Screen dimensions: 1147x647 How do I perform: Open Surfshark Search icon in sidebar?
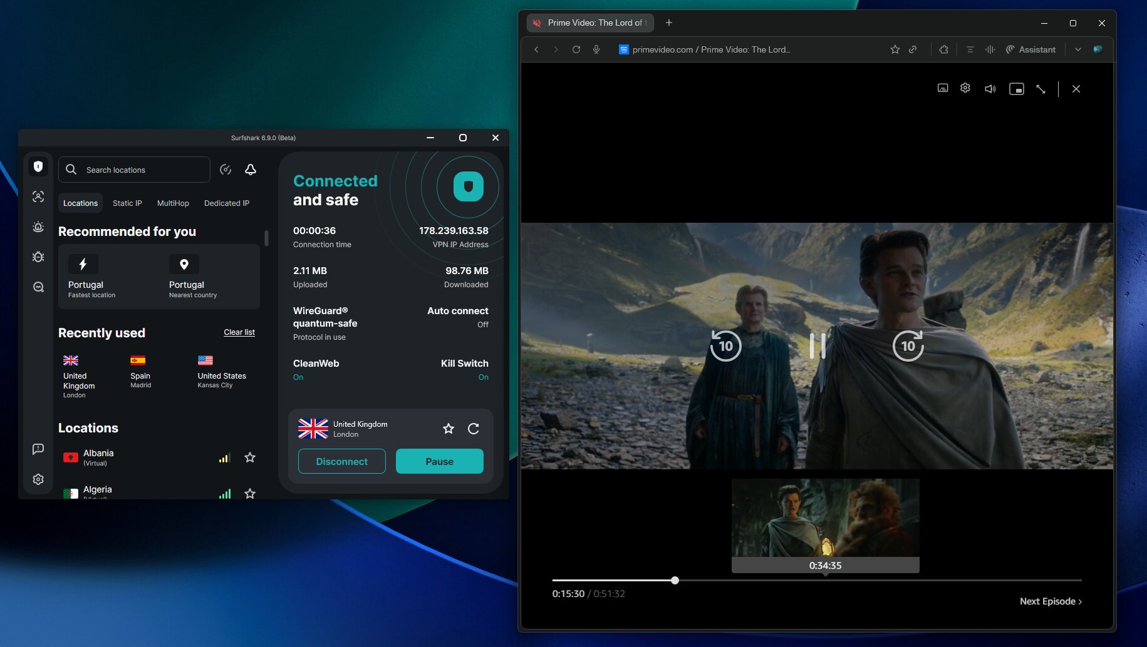click(x=38, y=287)
